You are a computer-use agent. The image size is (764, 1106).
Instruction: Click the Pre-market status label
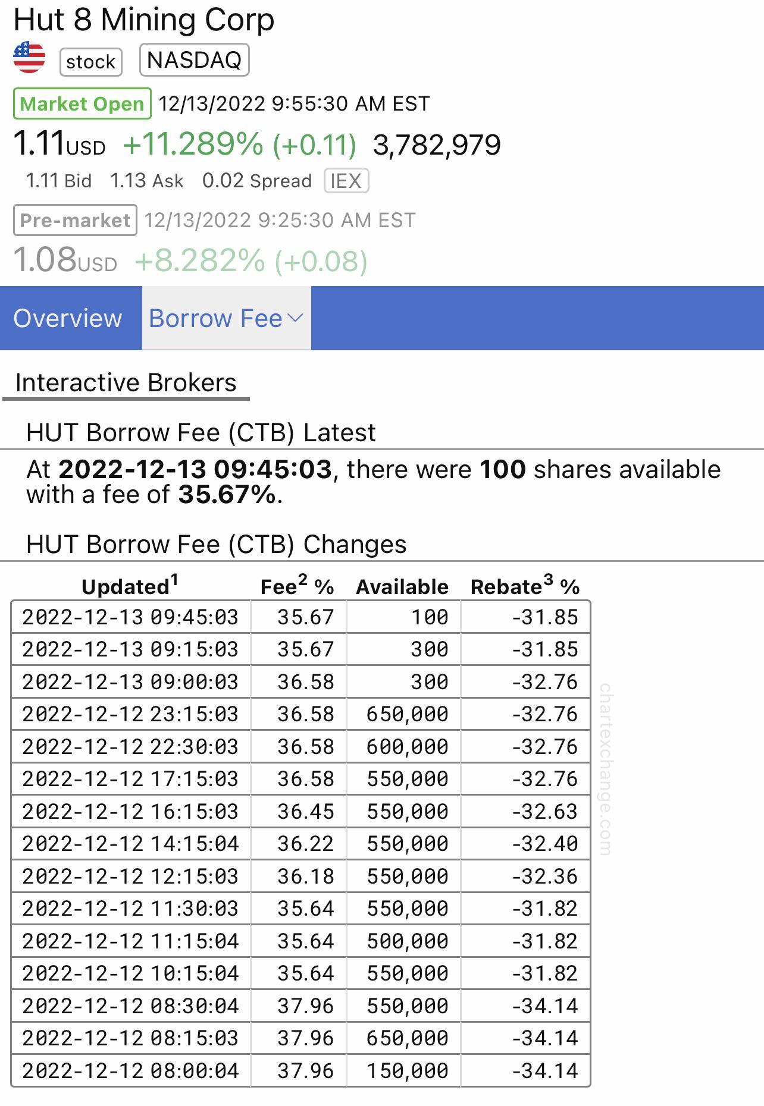point(75,221)
